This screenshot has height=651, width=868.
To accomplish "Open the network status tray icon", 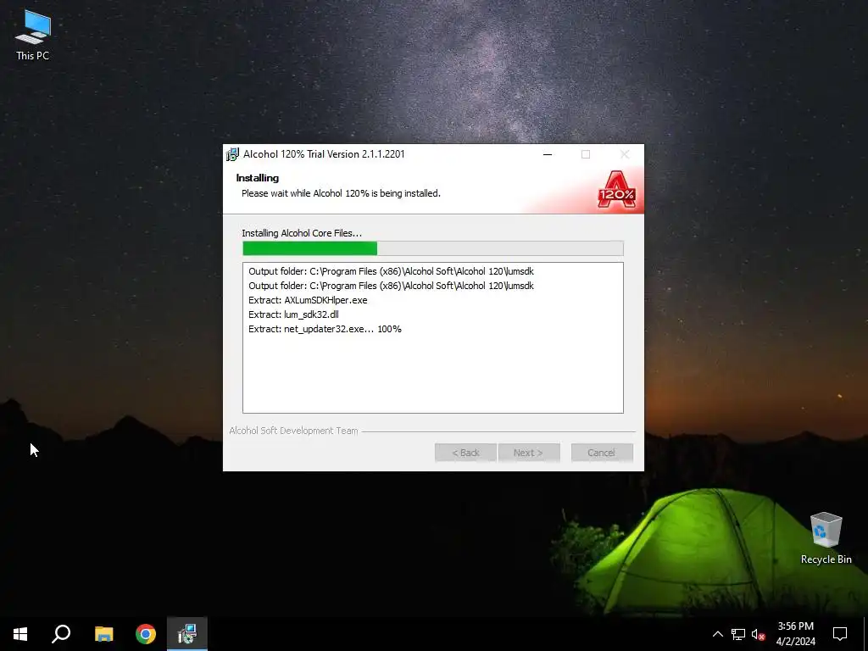I will pos(738,634).
